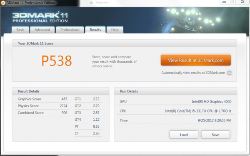Screen dimensions: 250x156
Task: Switch to the Advanced tab
Action: pos(42,30)
